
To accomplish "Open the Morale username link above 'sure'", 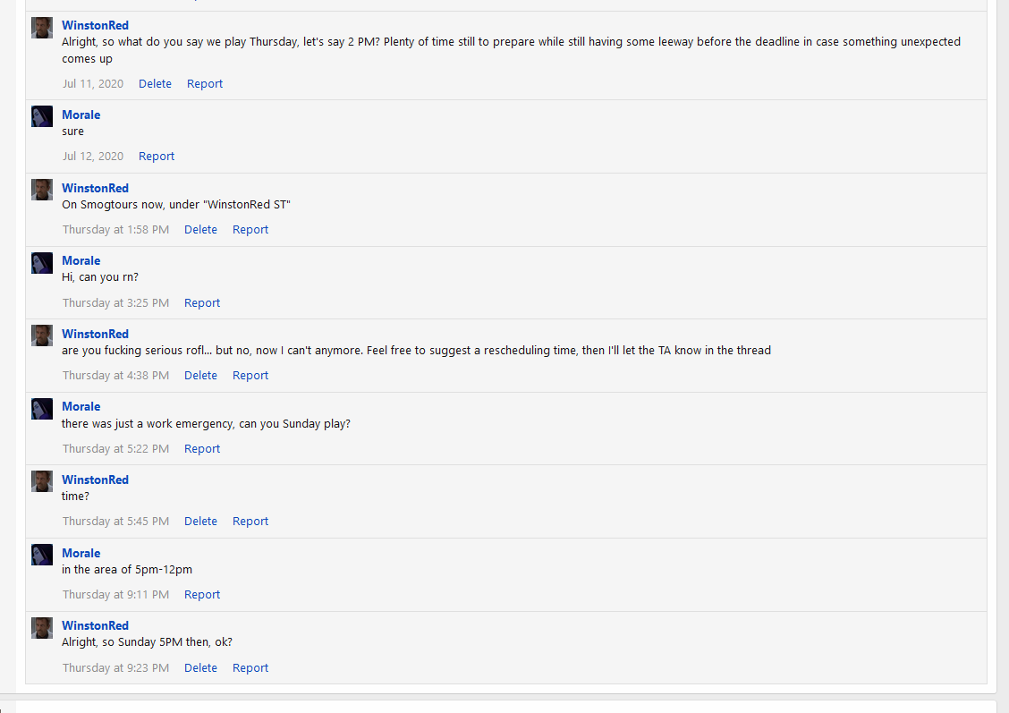I will (x=81, y=115).
